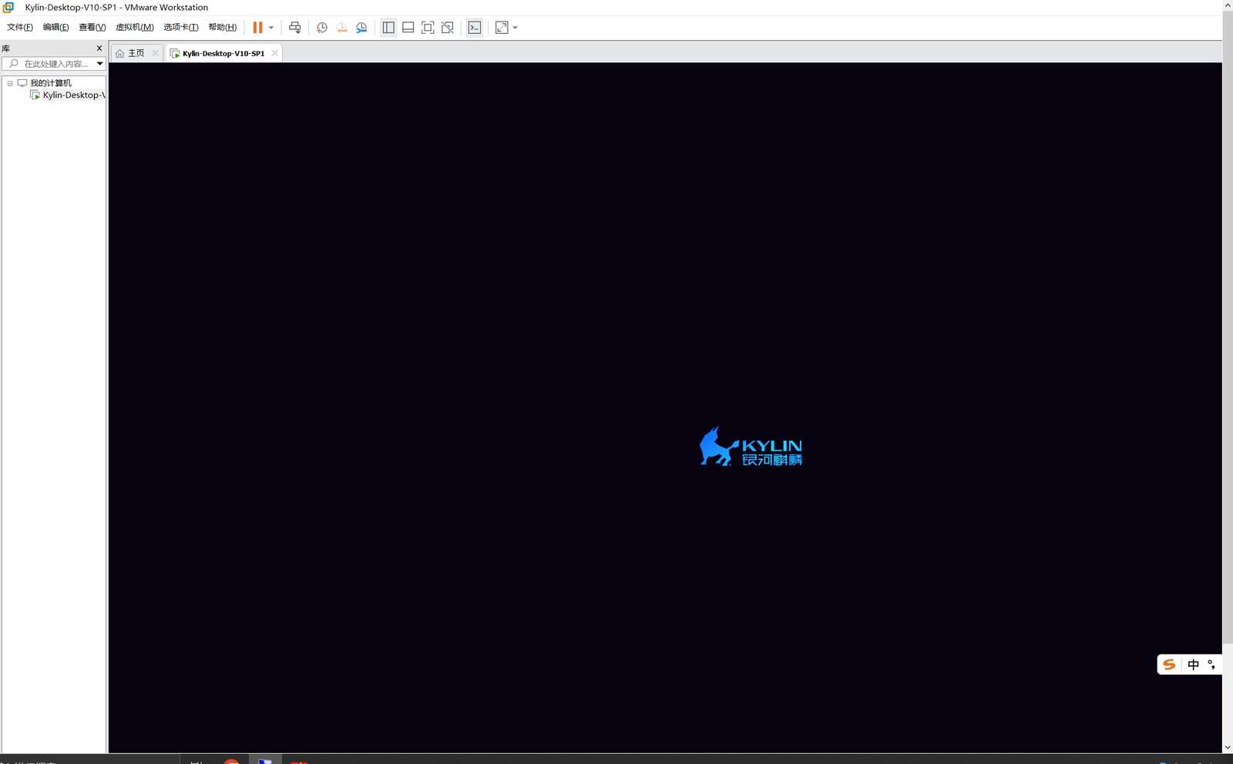Open the 帮助(H) menu
1233x764 pixels.
coord(223,27)
